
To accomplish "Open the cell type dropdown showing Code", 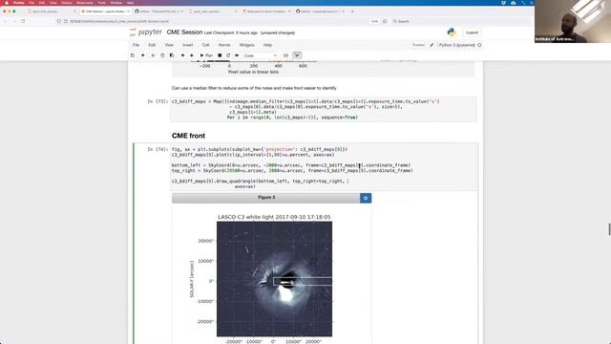I will 260,55.
